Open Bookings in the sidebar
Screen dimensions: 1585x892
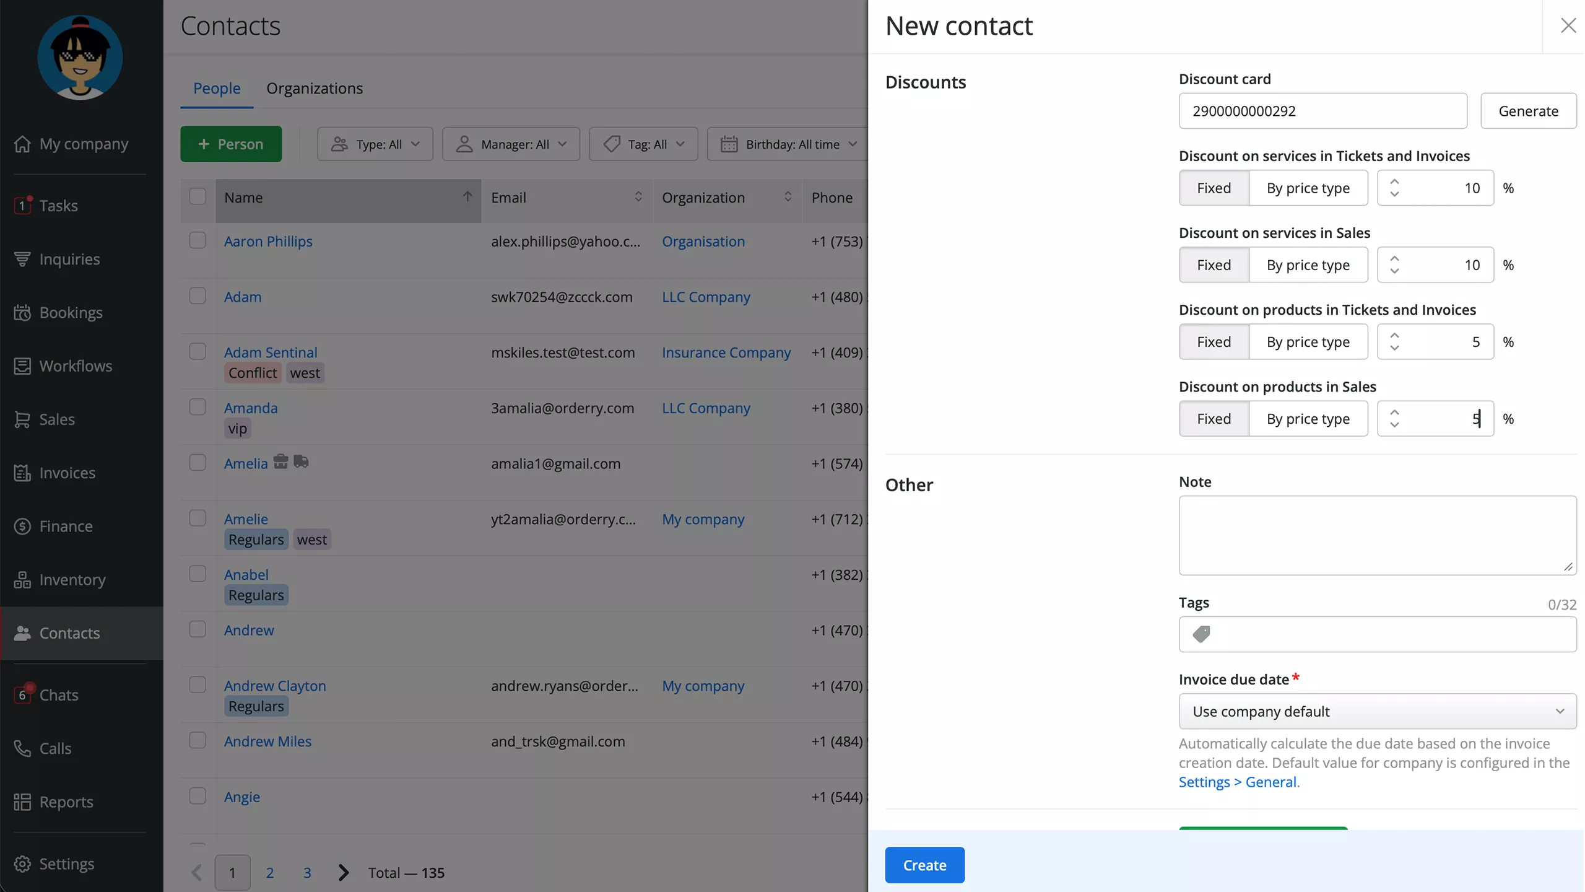coord(70,312)
